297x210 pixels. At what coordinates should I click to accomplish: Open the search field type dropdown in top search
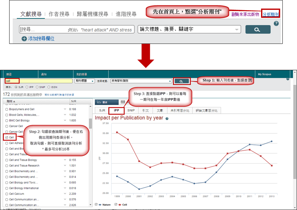(189, 29)
